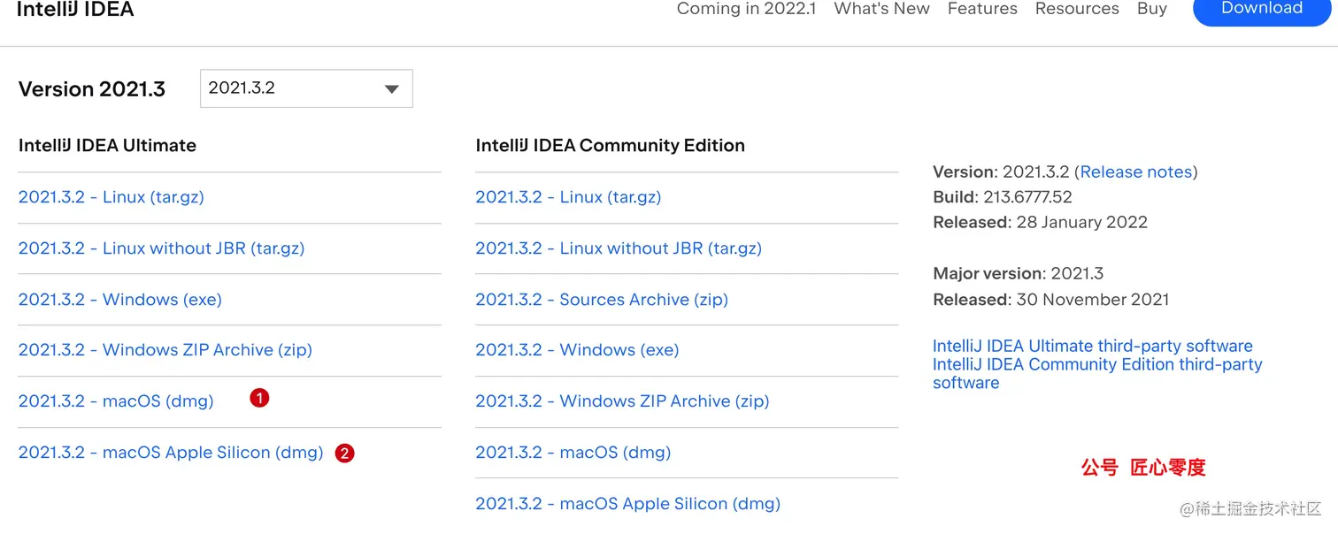Download Ultimate macOS Apple Silicon (dmg)
Image resolution: width=1338 pixels, height=534 pixels.
[171, 453]
